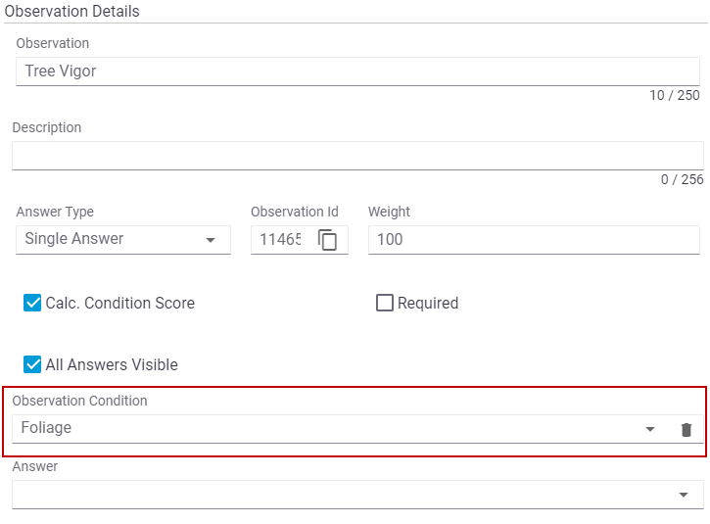Image resolution: width=710 pixels, height=524 pixels.
Task: Open the Answer Type dropdown arrow
Action: point(211,240)
